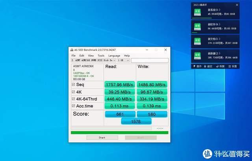Image resolution: width=252 pixels, height=161 pixels.
Task: Click 4K write result 96.67 MB/s
Action: [152, 92]
